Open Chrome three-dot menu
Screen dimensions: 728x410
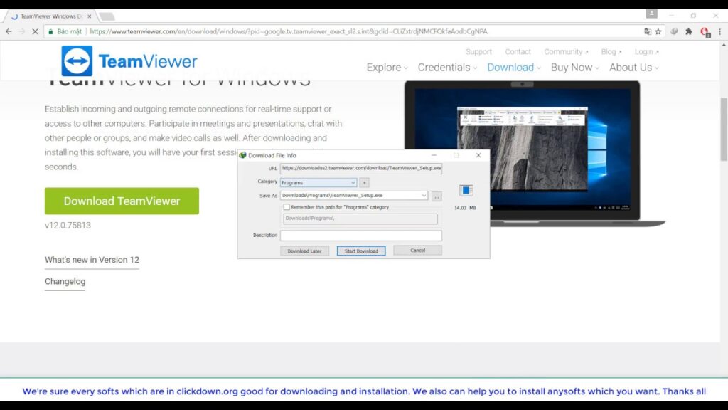(x=720, y=31)
